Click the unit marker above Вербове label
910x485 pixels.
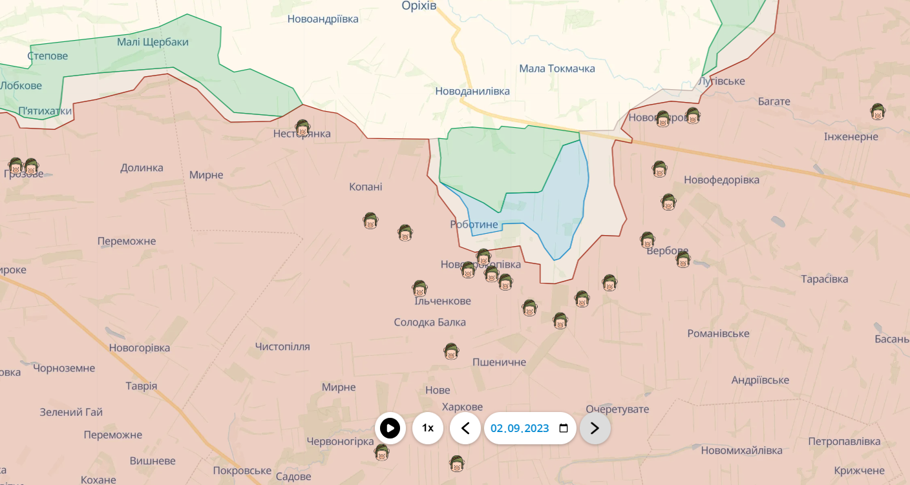[648, 240]
